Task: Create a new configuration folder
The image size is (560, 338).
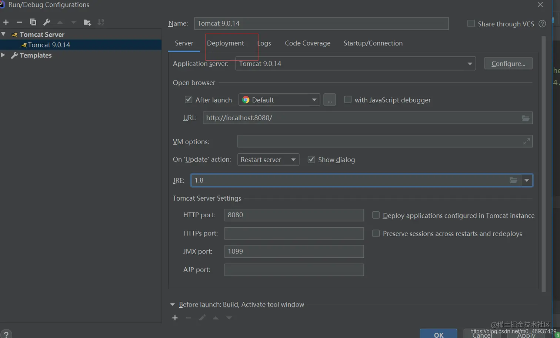Action: point(87,22)
